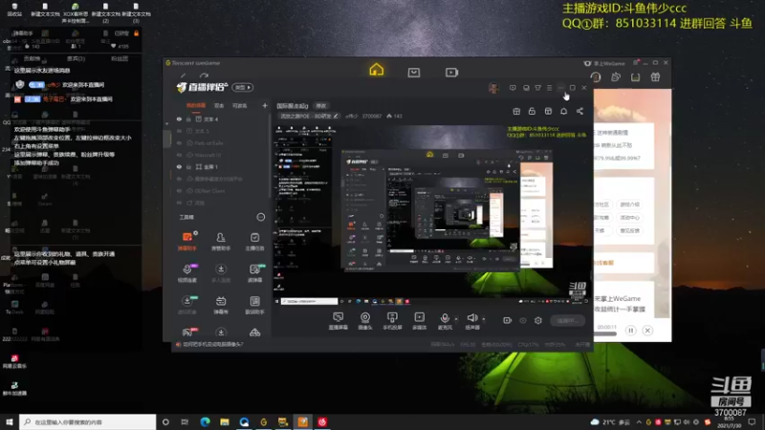Toggle visibility of the Warcraft III source
Screen dimensions: 765x430
click(x=179, y=155)
